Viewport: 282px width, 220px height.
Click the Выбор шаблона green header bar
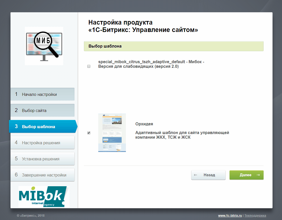coord(173,46)
